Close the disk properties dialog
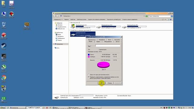The image size is (194, 109). coord(121,37)
